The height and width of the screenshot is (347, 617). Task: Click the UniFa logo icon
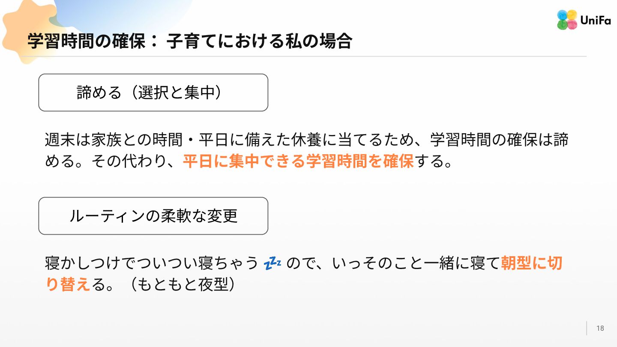(x=567, y=20)
